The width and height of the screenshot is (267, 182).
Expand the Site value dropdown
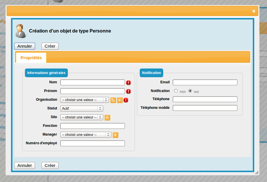click(81, 117)
